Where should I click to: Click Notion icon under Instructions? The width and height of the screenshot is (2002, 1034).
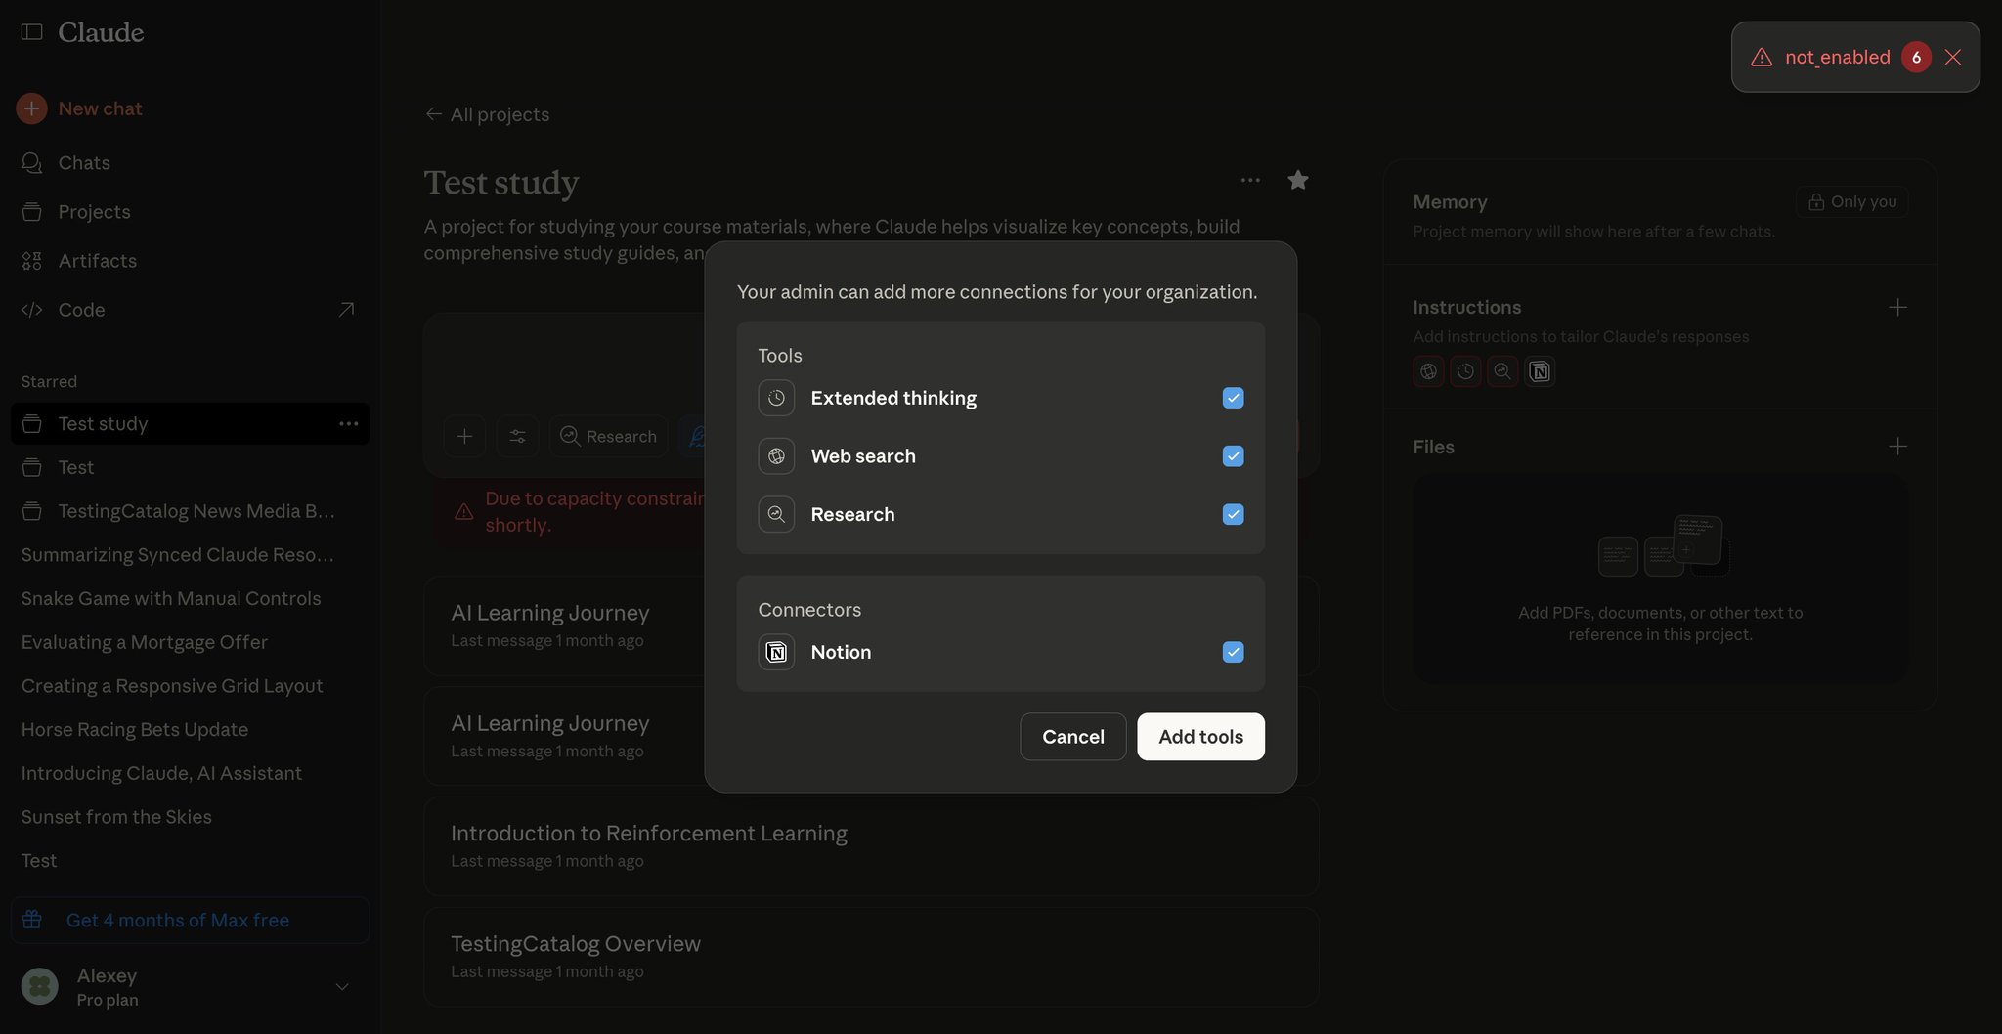(1540, 371)
